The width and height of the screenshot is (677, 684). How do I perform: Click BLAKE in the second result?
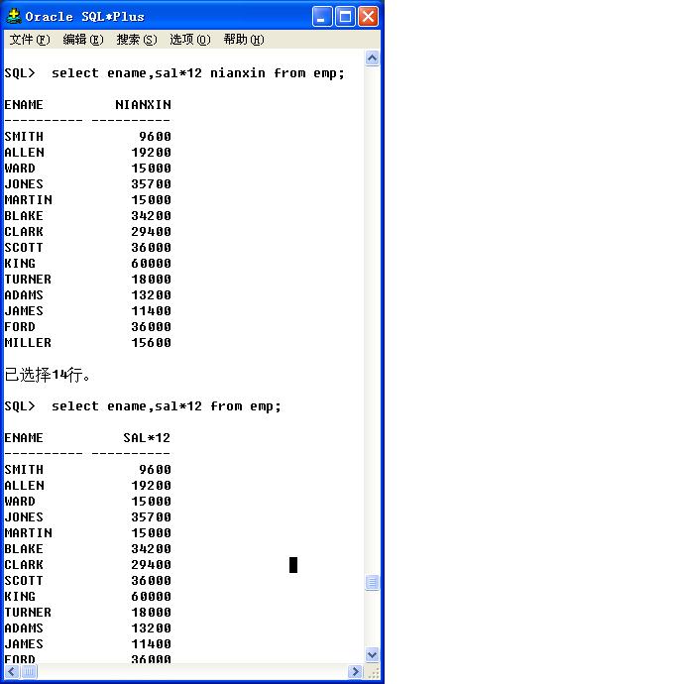(x=24, y=549)
